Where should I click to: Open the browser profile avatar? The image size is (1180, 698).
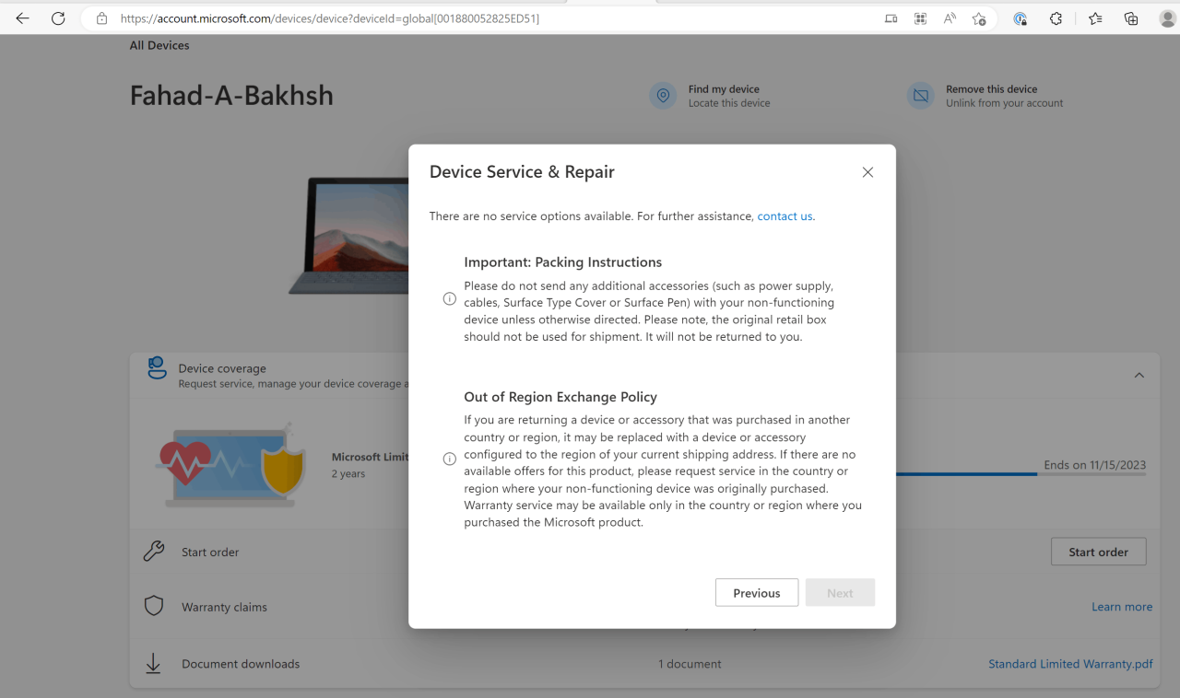[1167, 18]
